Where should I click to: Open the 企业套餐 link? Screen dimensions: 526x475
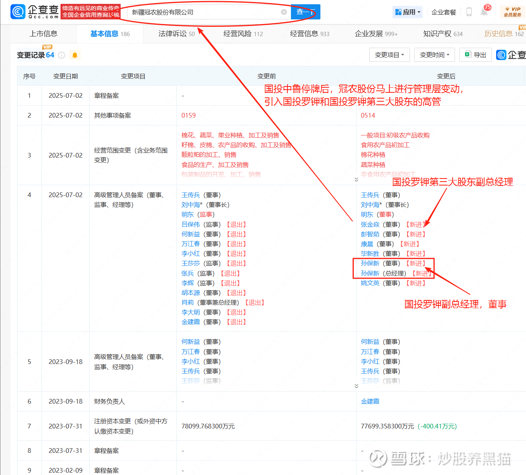click(x=444, y=12)
